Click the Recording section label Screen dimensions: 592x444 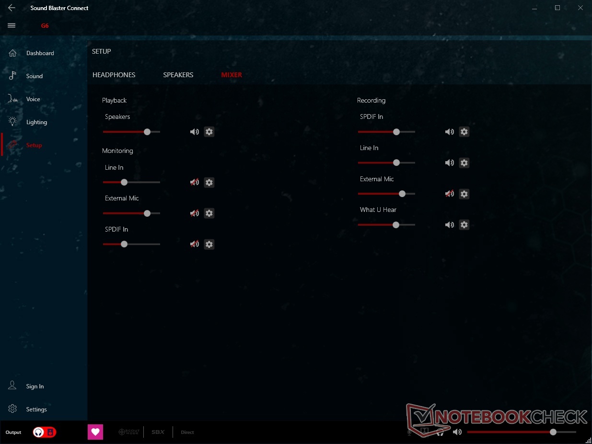tap(371, 101)
